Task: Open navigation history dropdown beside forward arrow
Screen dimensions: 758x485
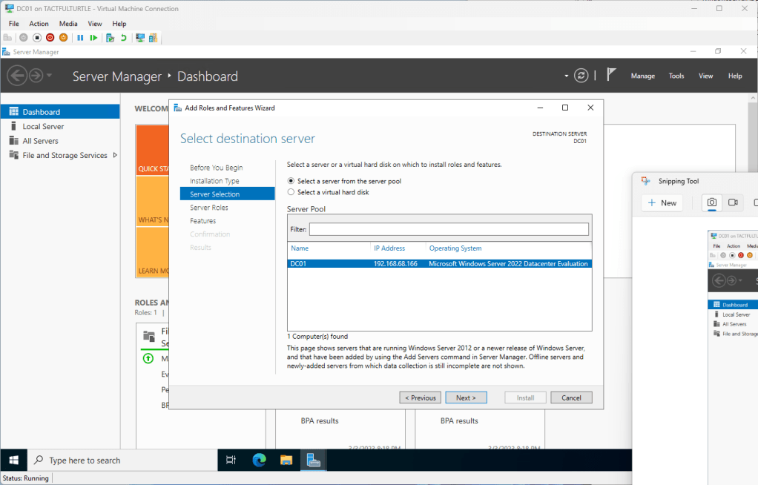Action: point(50,76)
